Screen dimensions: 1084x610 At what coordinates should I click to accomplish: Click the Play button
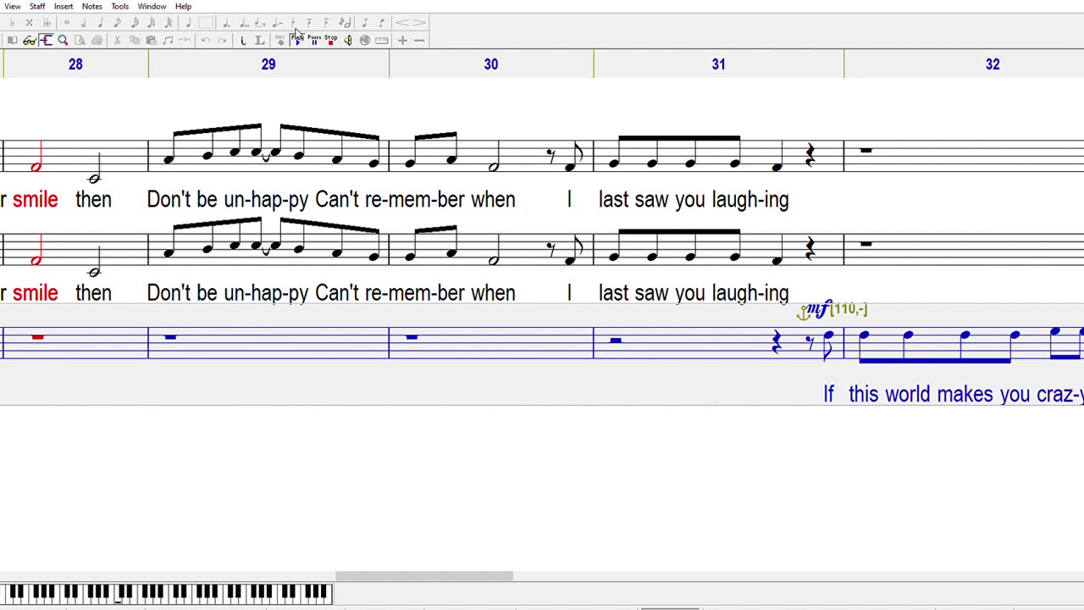[297, 40]
